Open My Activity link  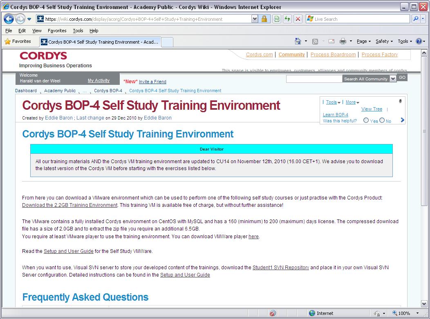[99, 80]
